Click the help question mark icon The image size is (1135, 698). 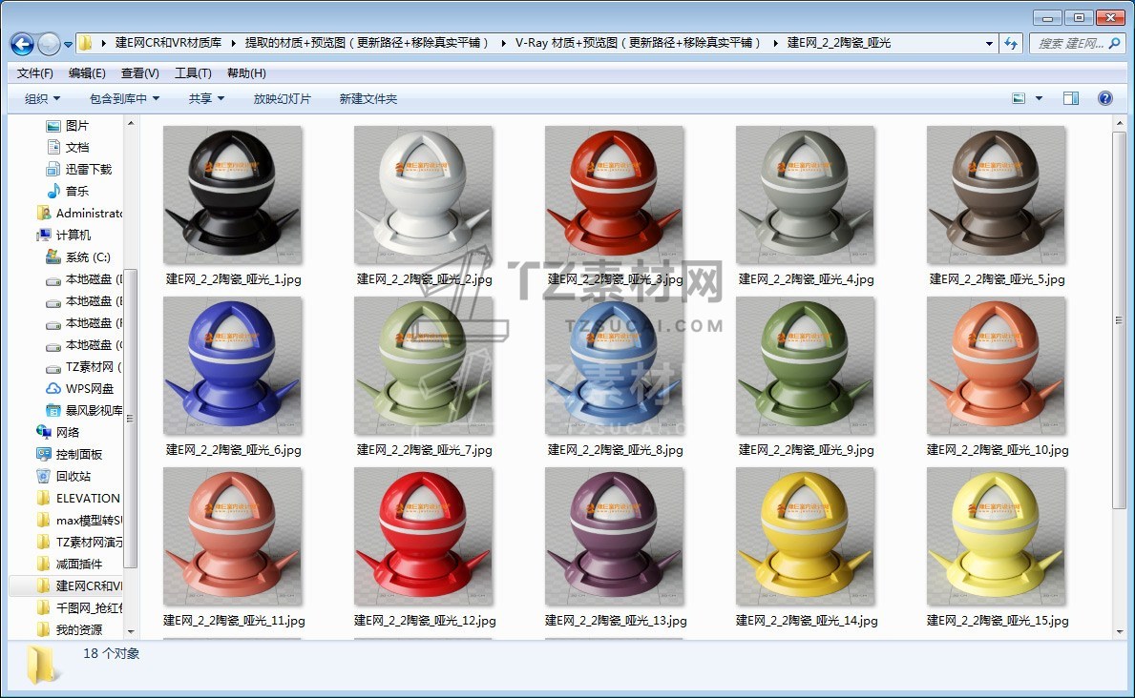1105,98
